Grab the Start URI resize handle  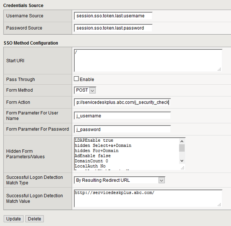(219, 69)
